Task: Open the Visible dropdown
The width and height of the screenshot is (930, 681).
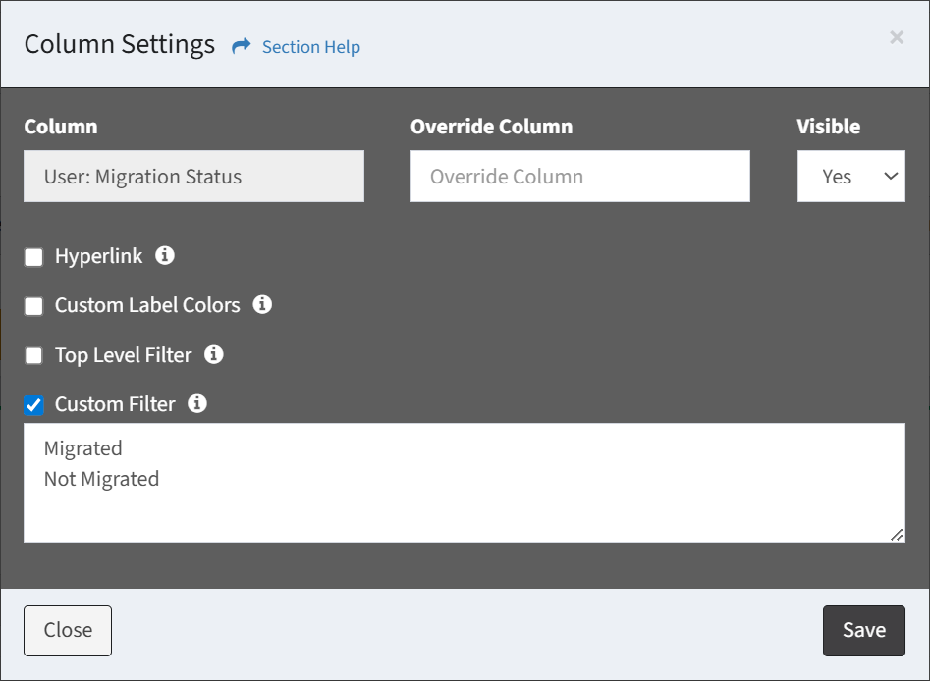Action: click(x=851, y=176)
